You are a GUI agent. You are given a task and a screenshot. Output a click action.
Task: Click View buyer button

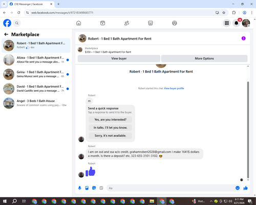(x=119, y=58)
